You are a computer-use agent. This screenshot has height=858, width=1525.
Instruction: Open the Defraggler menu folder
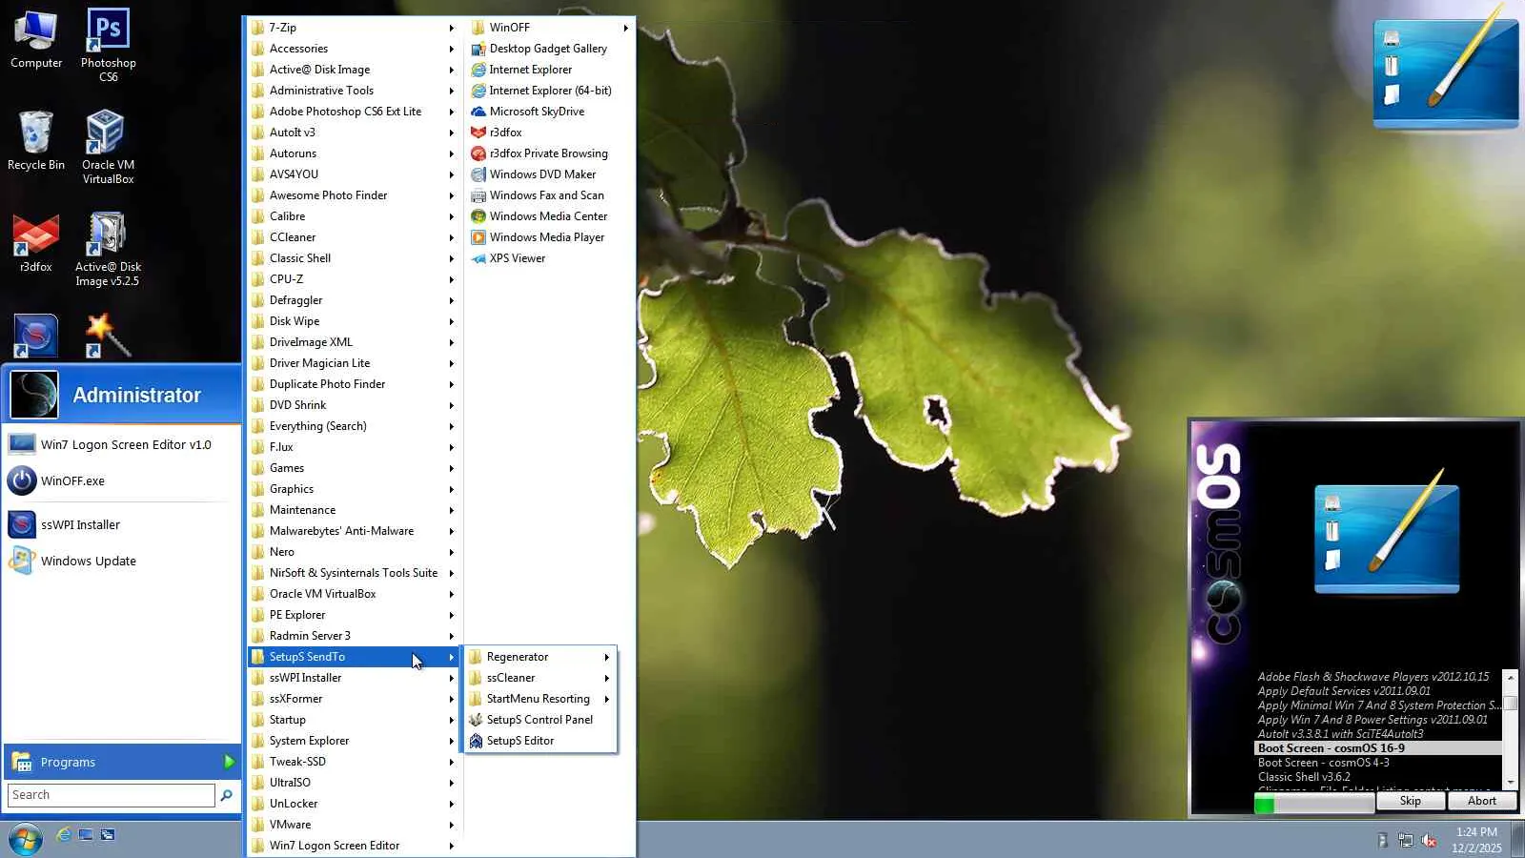(x=353, y=300)
